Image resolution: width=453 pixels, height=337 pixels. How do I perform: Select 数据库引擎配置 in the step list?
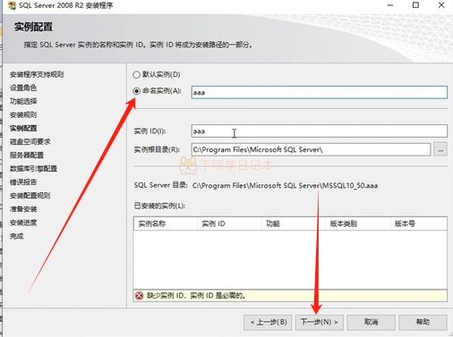pos(33,169)
